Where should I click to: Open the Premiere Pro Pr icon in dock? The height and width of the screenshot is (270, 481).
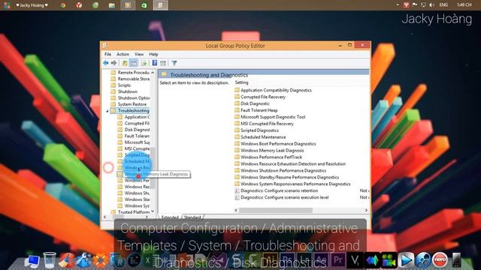[337, 260]
